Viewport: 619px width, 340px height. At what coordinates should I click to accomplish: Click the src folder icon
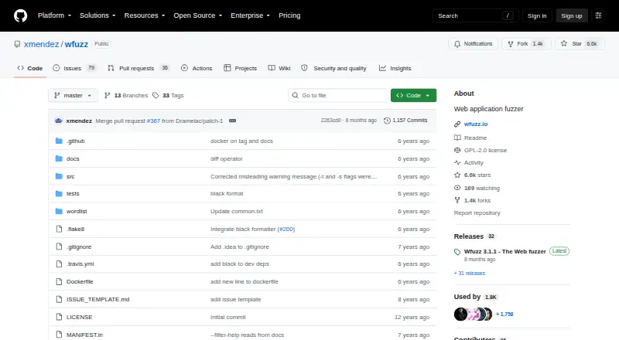59,176
